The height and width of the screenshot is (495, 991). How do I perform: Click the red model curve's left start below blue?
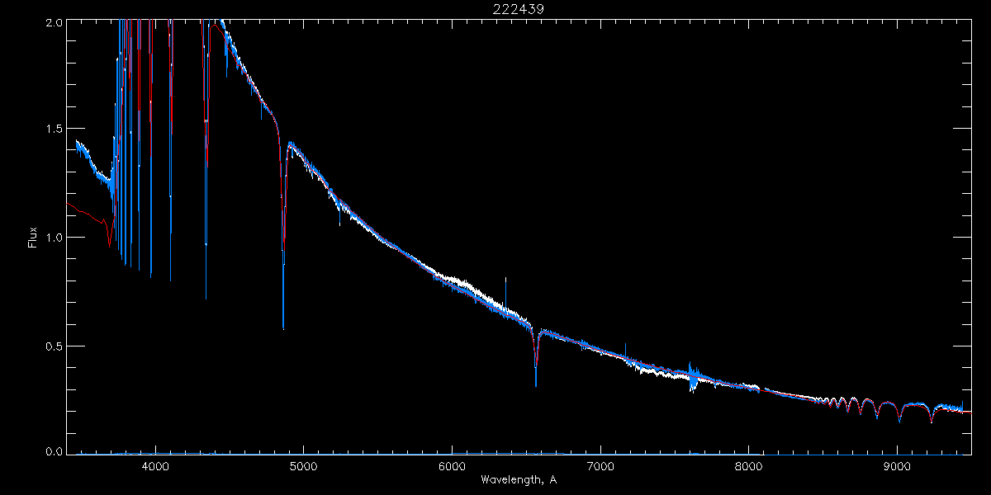point(69,204)
